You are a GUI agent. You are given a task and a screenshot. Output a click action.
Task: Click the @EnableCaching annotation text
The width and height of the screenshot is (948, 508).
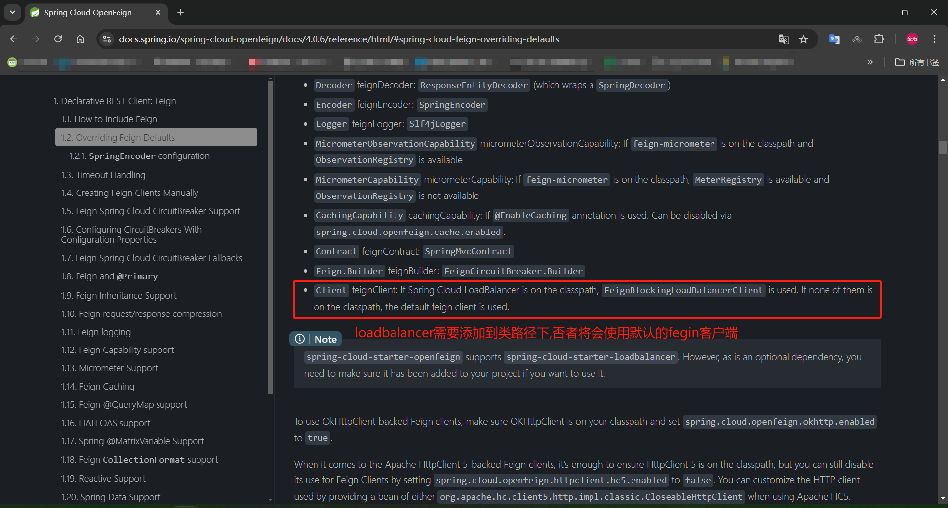531,215
